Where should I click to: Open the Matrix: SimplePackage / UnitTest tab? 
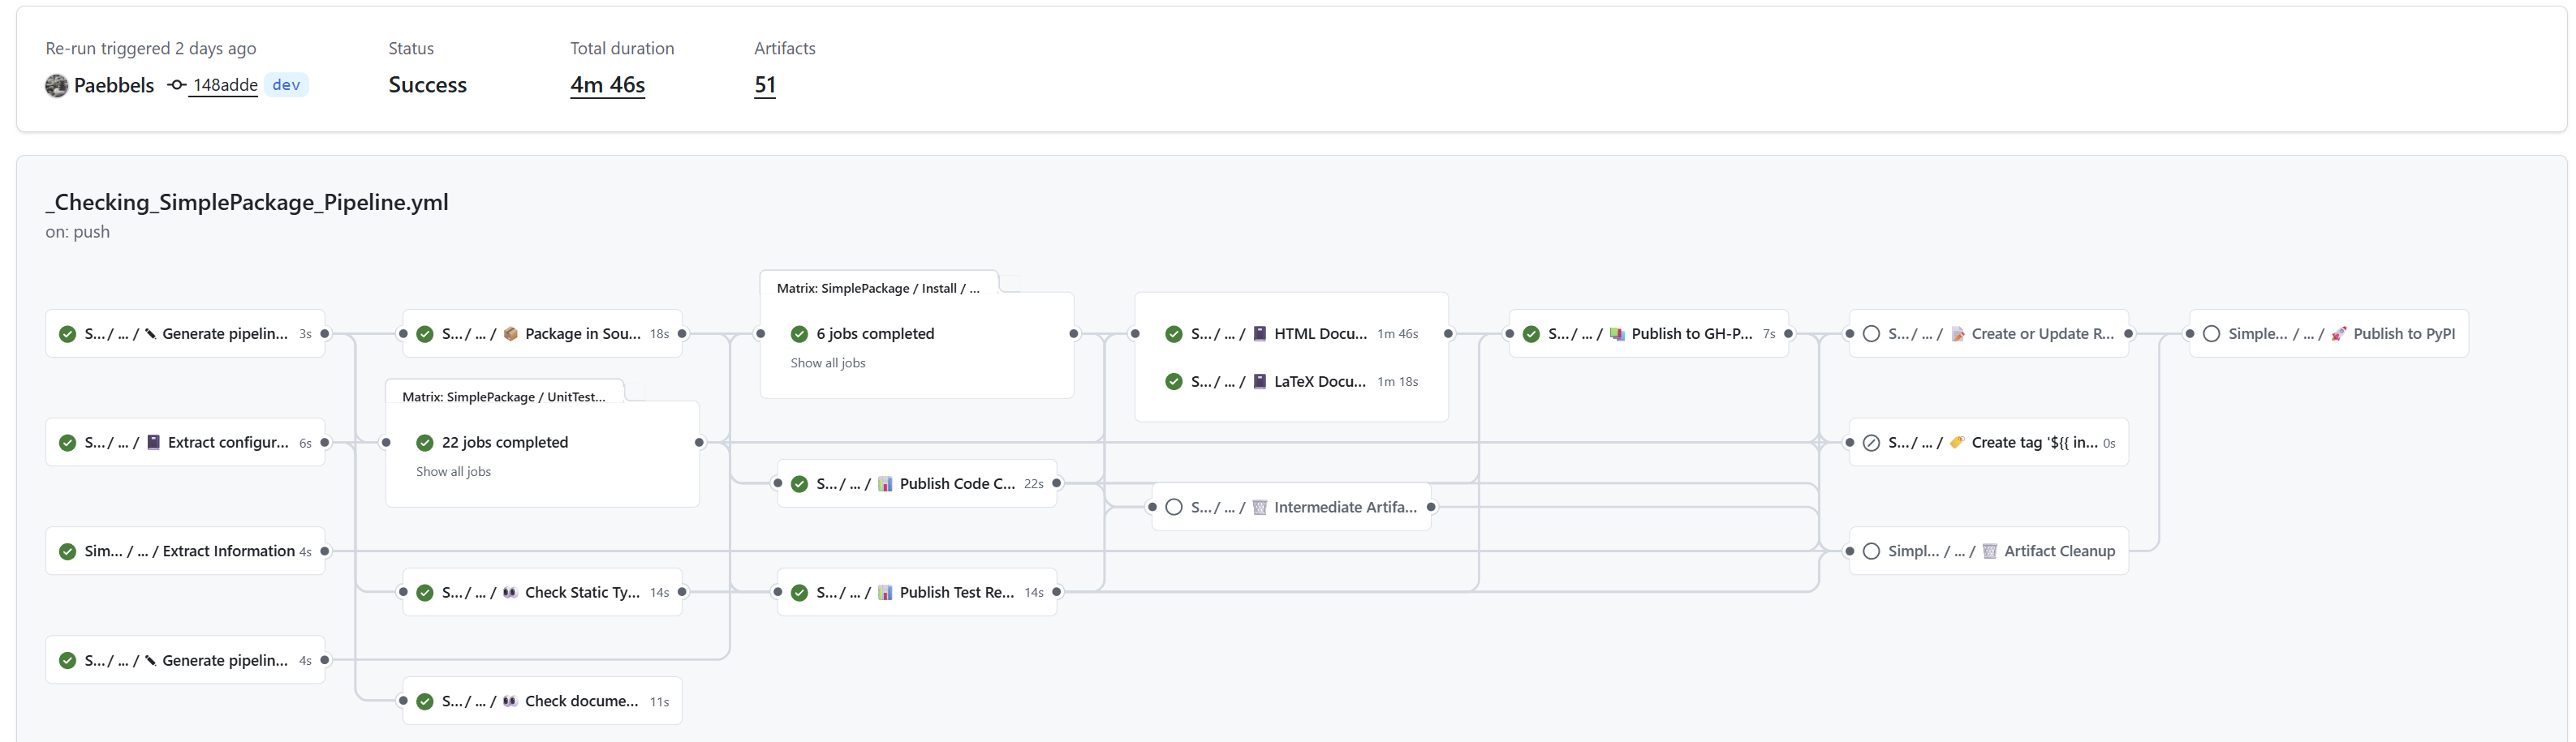[503, 397]
